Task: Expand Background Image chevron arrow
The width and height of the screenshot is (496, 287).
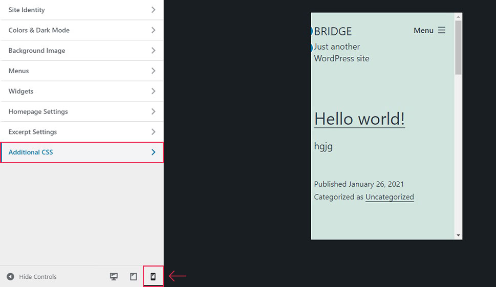Action: pos(154,50)
